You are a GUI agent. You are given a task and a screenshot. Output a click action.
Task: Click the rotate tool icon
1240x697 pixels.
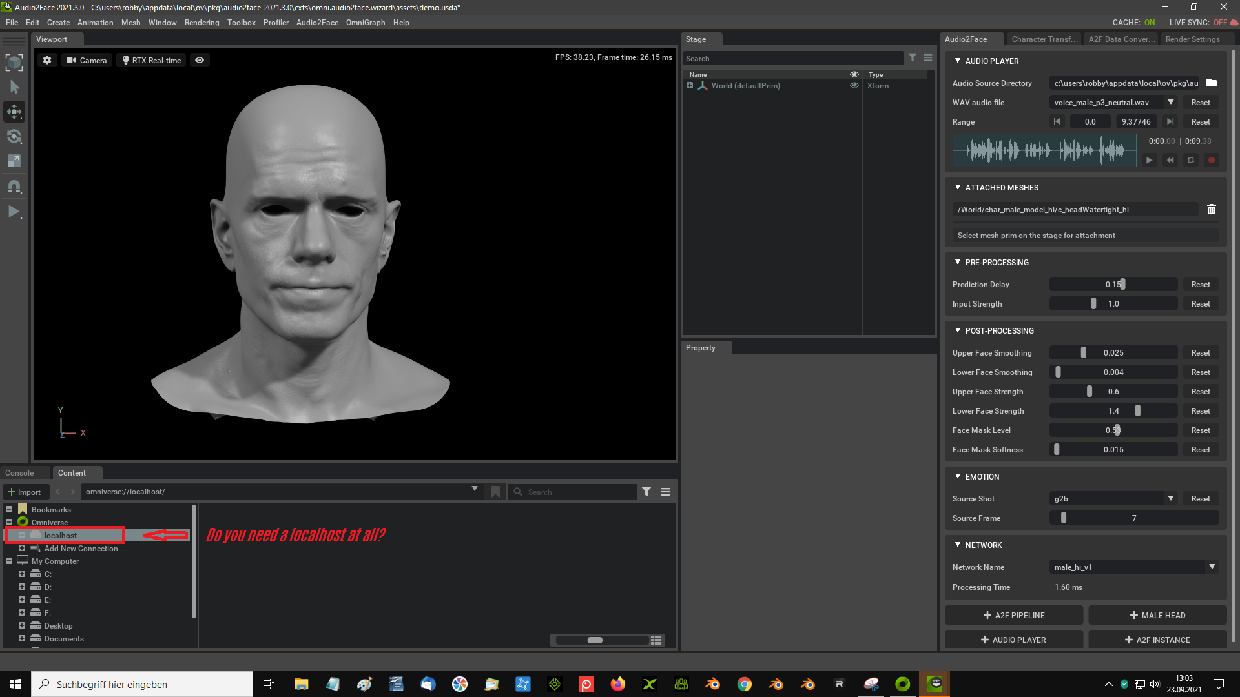click(x=14, y=136)
